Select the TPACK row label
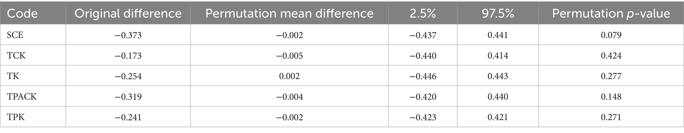This screenshot has height=133, width=684. pyautogui.click(x=22, y=97)
